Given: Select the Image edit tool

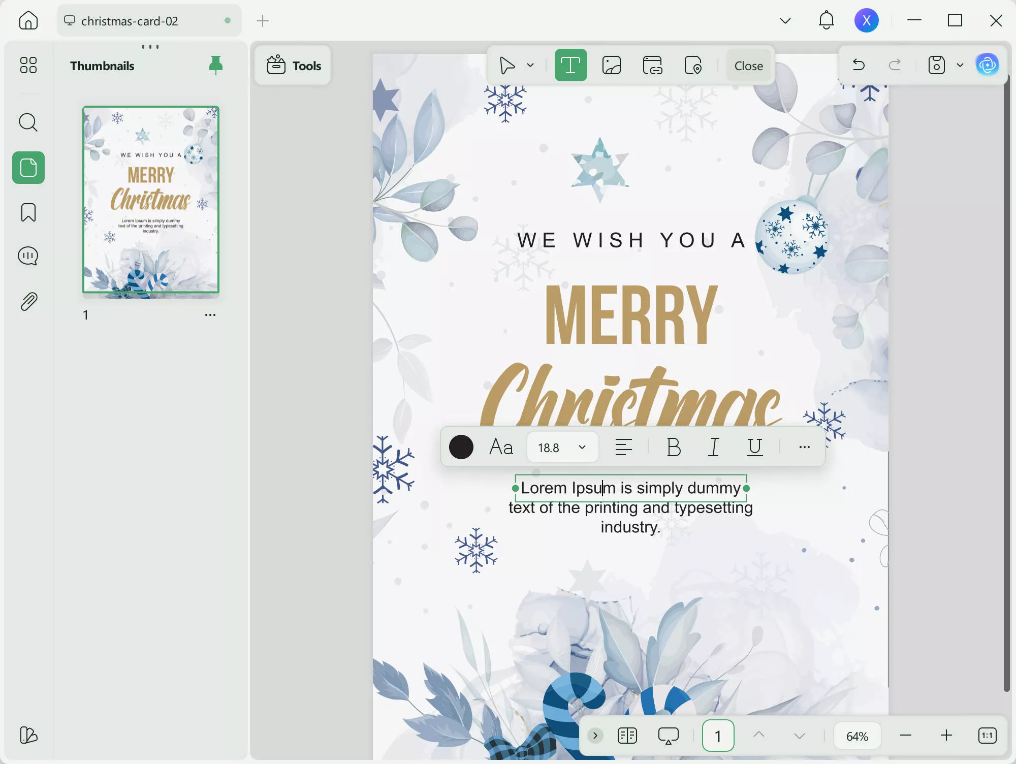Looking at the screenshot, I should click(612, 66).
